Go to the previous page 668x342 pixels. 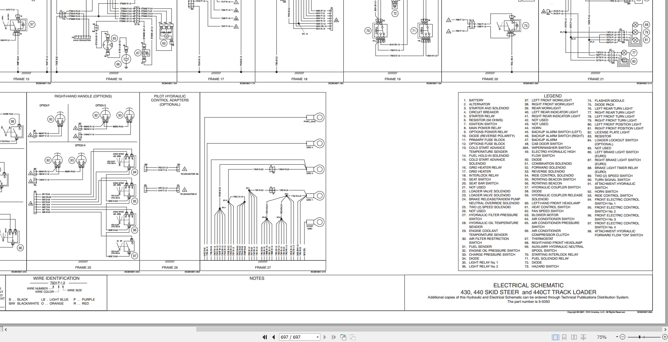pyautogui.click(x=273, y=337)
